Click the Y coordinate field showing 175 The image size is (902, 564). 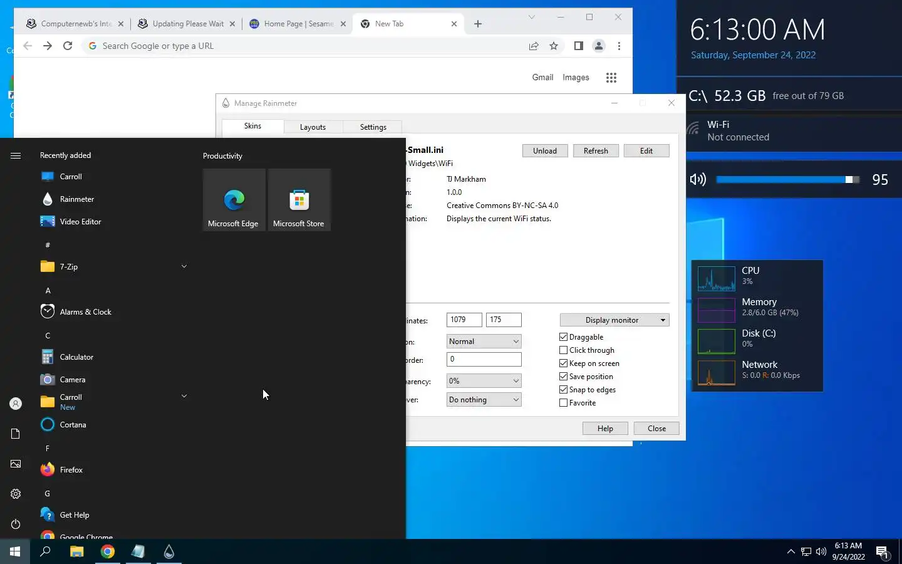504,320
